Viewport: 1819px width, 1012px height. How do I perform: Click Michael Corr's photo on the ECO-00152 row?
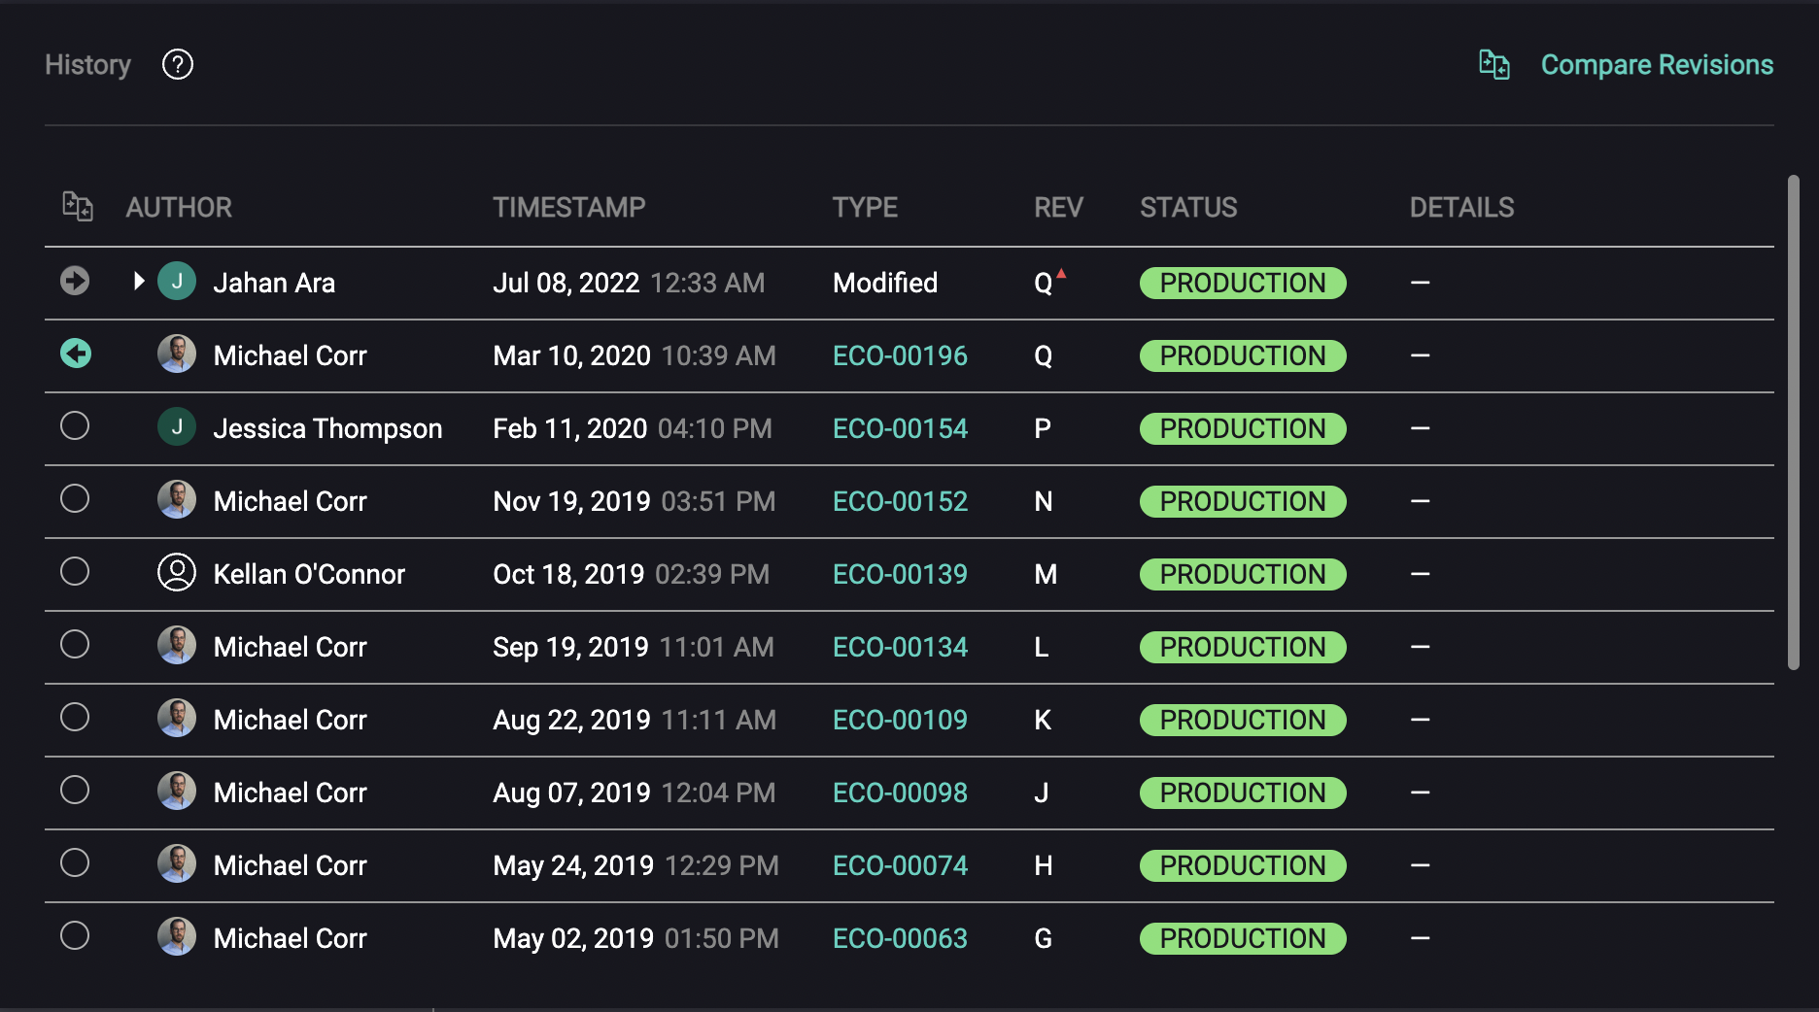tap(178, 500)
